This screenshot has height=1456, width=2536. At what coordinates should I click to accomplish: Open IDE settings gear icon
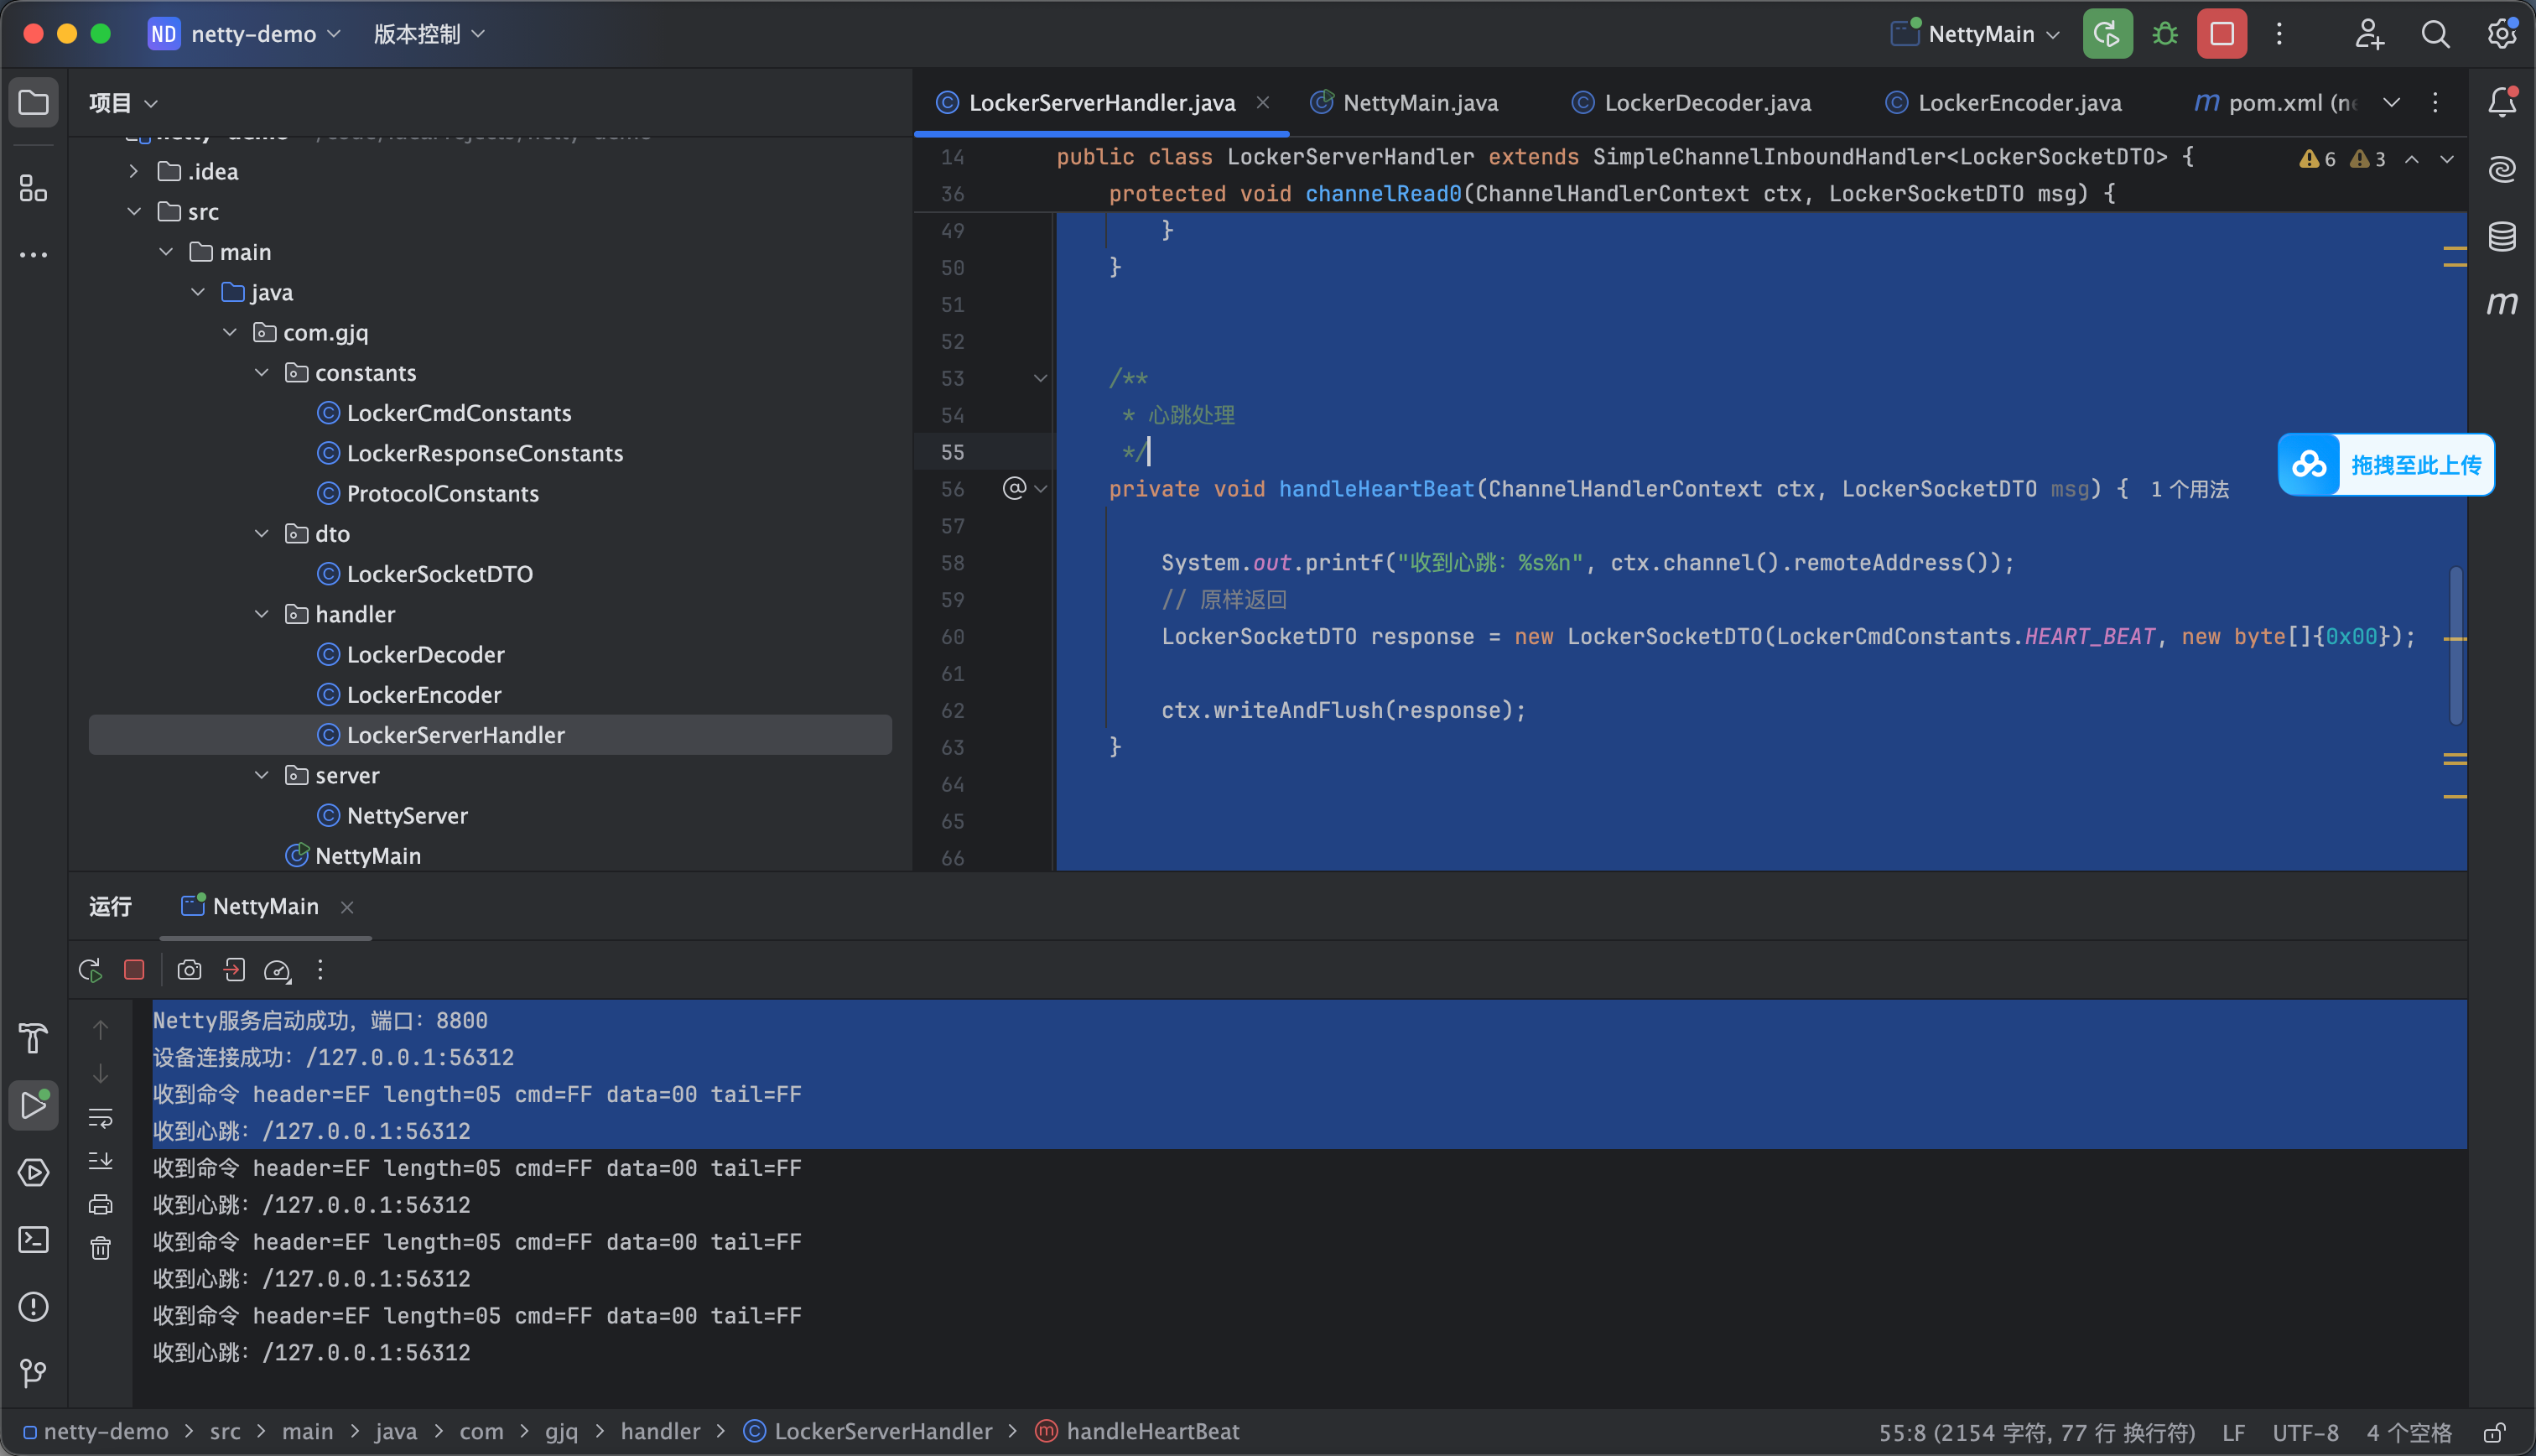tap(2501, 34)
